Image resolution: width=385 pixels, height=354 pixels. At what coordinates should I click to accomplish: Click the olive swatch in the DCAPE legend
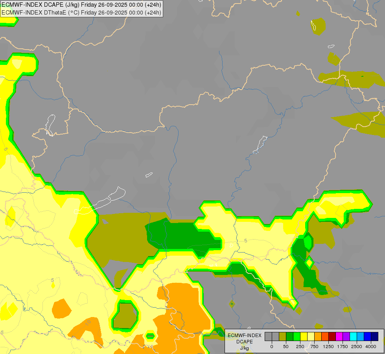point(283,336)
